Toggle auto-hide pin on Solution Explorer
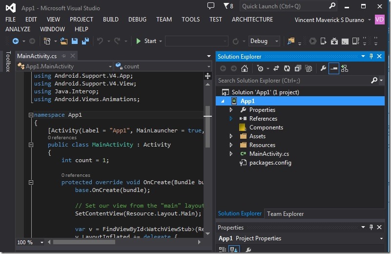 pos(371,57)
